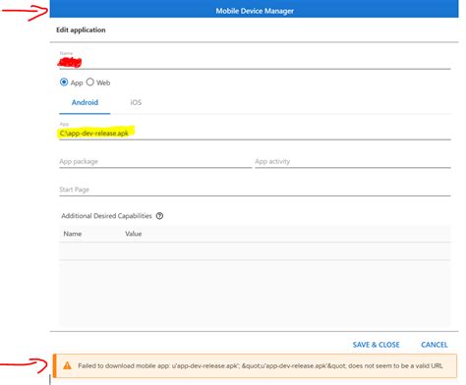Click the Edit application heading
The height and width of the screenshot is (385, 466).
click(81, 30)
